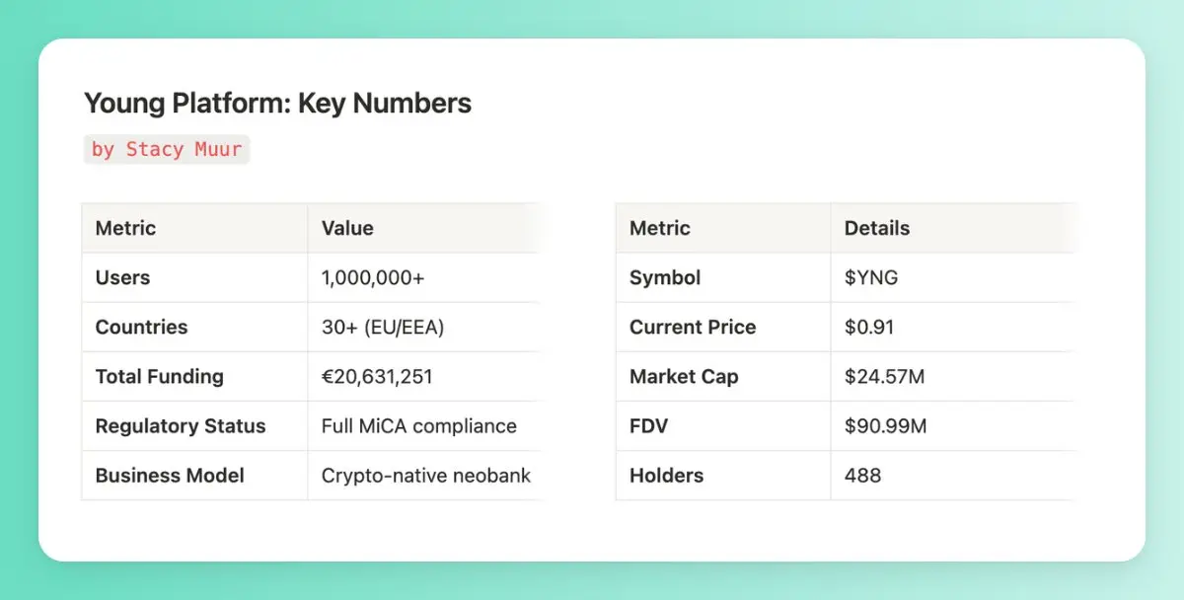Select the Market Cap value $24.57M
This screenshot has height=600, width=1184.
(x=885, y=376)
